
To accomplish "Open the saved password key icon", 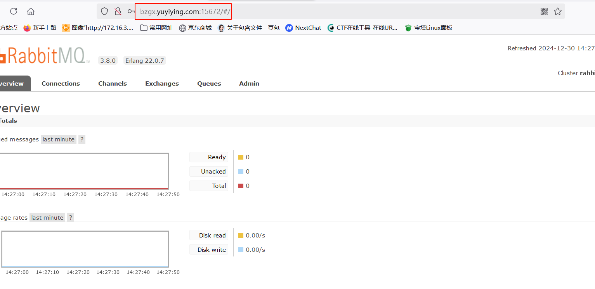I will [131, 11].
